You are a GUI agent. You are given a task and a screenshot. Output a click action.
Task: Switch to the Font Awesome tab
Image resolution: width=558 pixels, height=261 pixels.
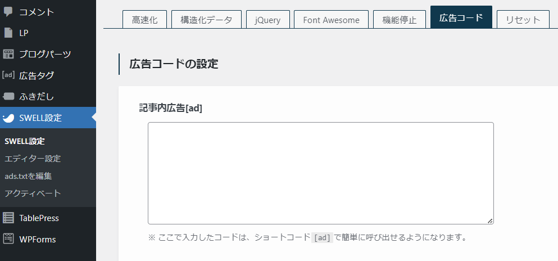(x=332, y=19)
